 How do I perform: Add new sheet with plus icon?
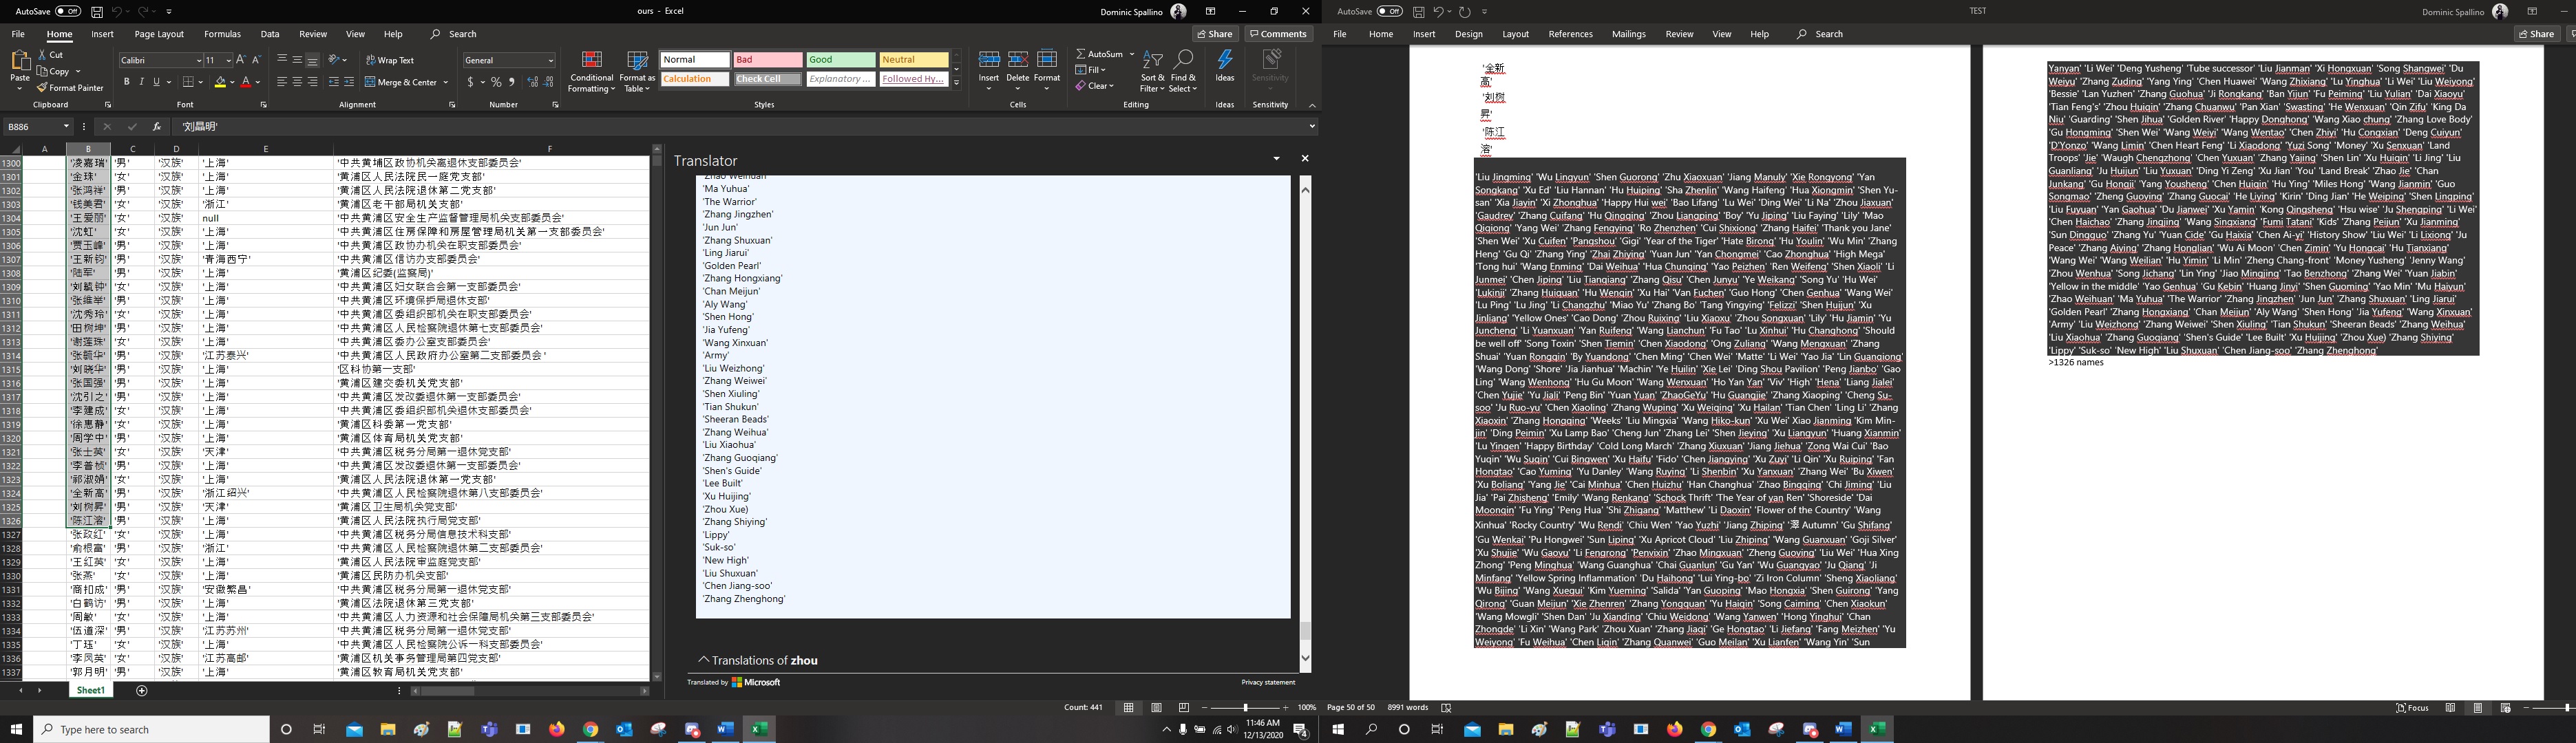point(141,690)
